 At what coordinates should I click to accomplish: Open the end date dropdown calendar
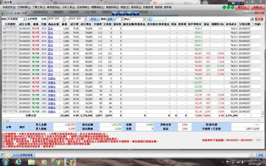point(85,19)
